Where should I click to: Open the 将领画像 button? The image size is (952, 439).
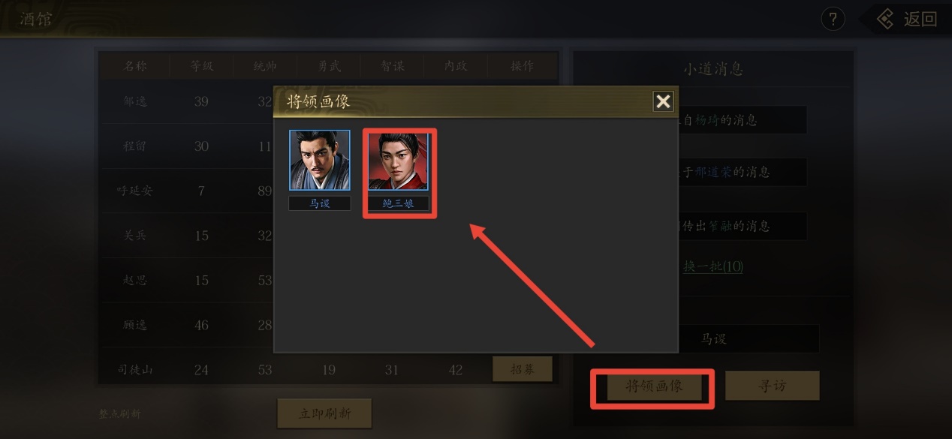[x=653, y=386]
